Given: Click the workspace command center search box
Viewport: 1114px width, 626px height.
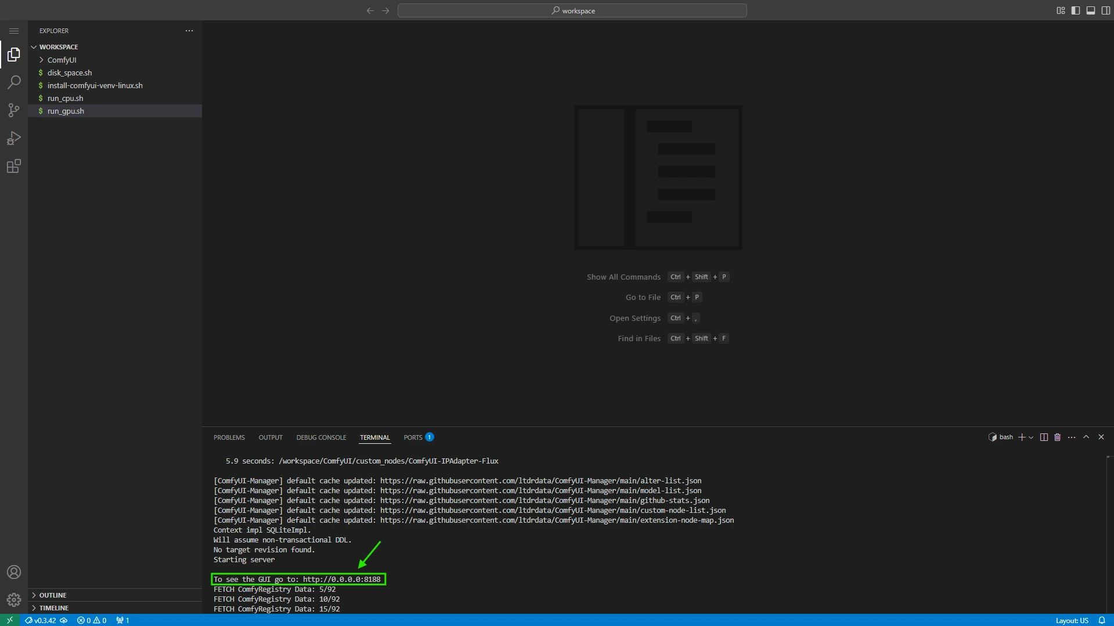Looking at the screenshot, I should pyautogui.click(x=572, y=10).
